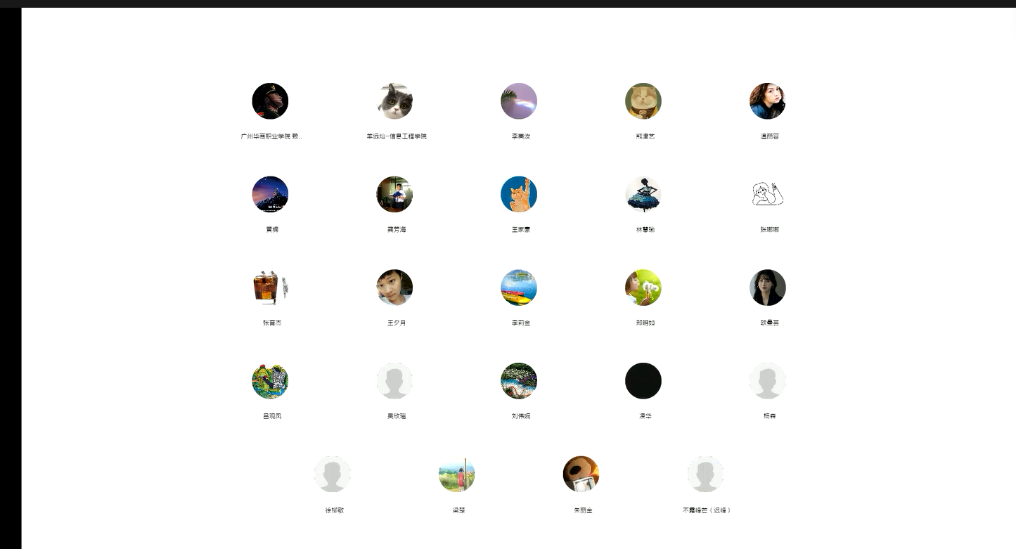The height and width of the screenshot is (549, 1016).
Task: Select the name 不露峰芒（迟峰）
Action: point(707,510)
